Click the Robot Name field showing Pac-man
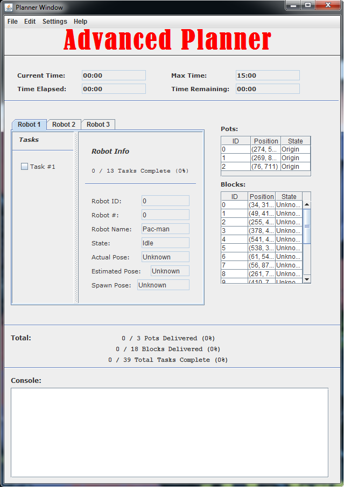The width and height of the screenshot is (344, 487). coord(165,229)
